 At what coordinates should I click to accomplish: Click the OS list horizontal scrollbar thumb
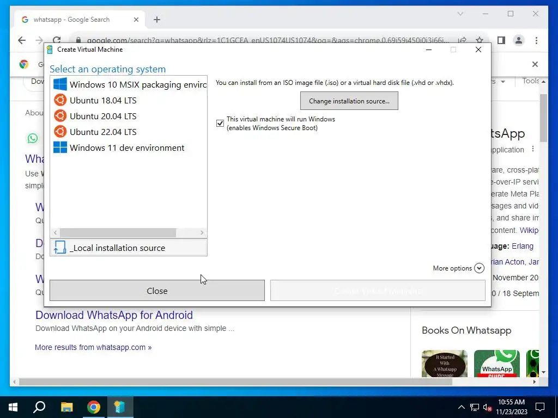pyautogui.click(x=118, y=232)
